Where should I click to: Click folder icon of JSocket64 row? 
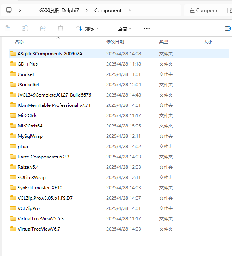(x=13, y=84)
